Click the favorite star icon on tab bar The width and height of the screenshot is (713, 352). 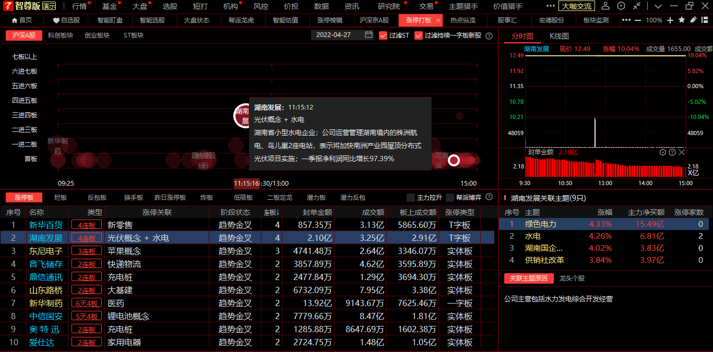point(682,20)
